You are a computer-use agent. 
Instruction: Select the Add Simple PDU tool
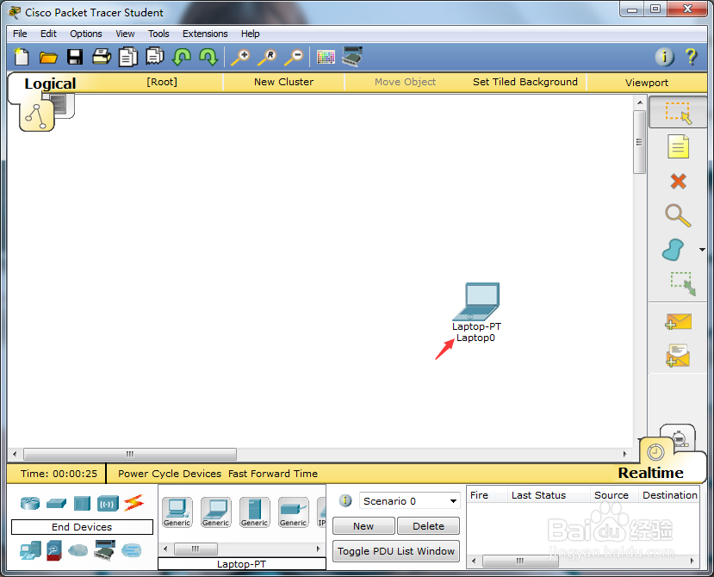(678, 320)
